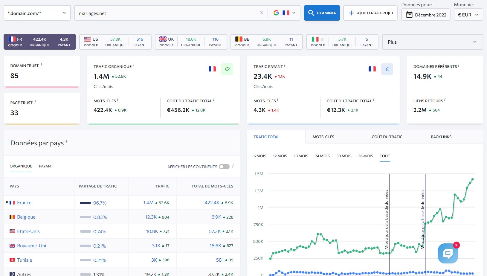This screenshot has width=487, height=276.
Task: Set chart range to 18 mois
Action: coord(301,156)
